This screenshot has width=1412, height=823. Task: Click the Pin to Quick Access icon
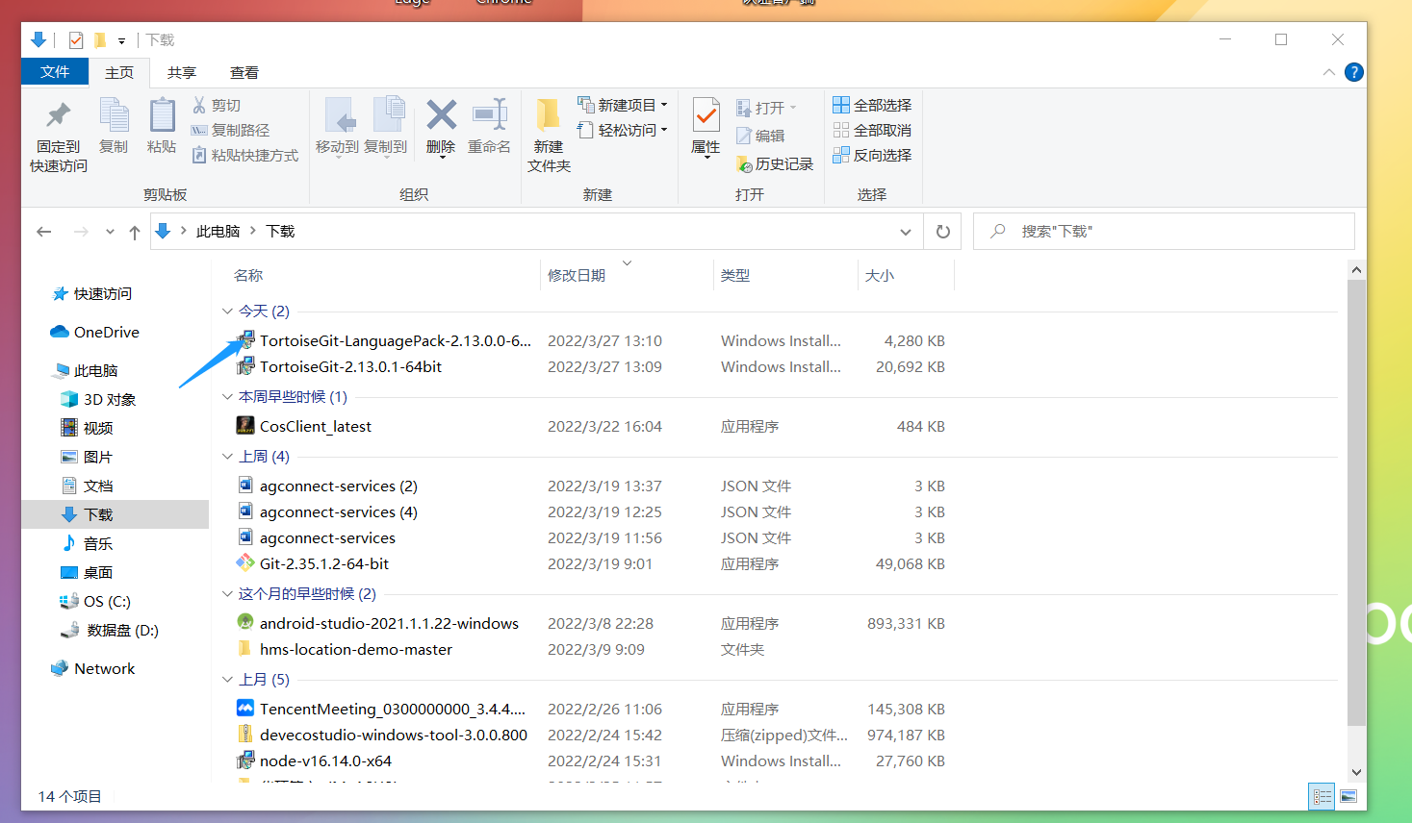(59, 115)
